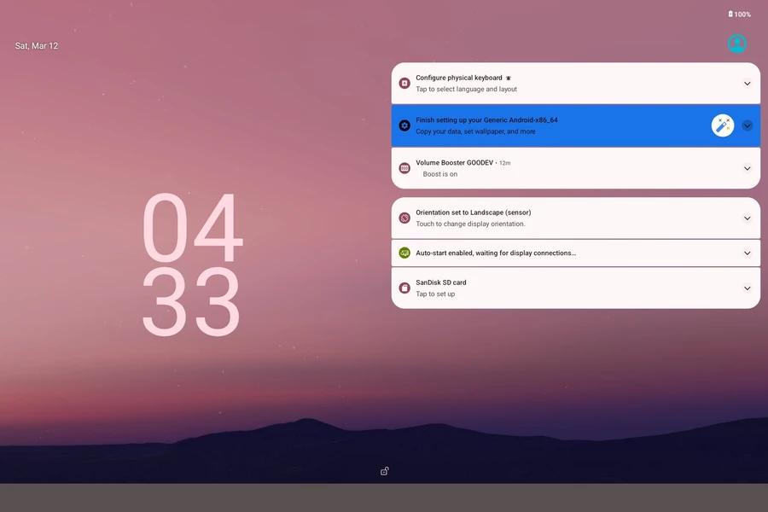This screenshot has width=768, height=512.
Task: Expand the Volume Booster GOODEV notification
Action: (747, 168)
